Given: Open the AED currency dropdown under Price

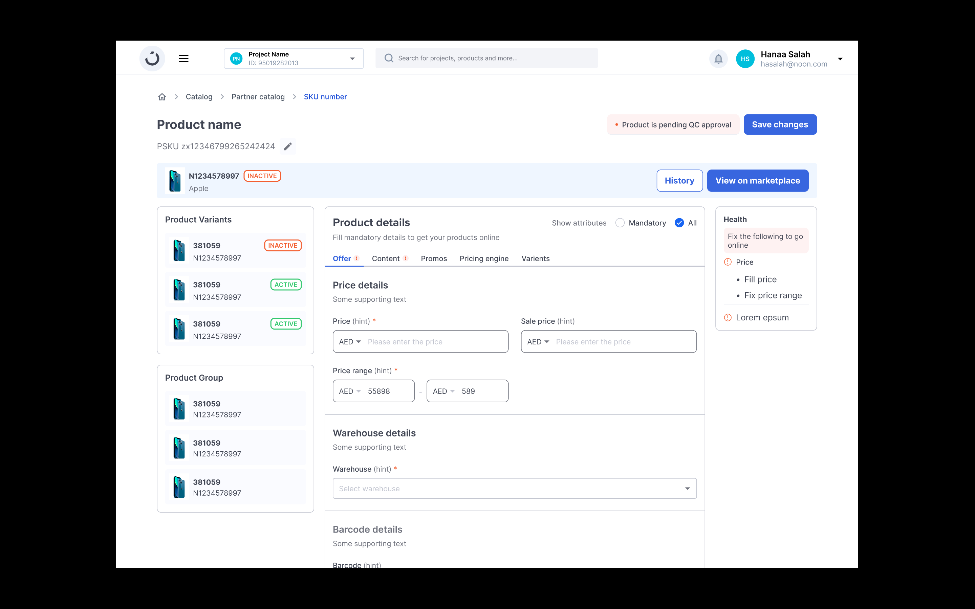Looking at the screenshot, I should pos(349,341).
